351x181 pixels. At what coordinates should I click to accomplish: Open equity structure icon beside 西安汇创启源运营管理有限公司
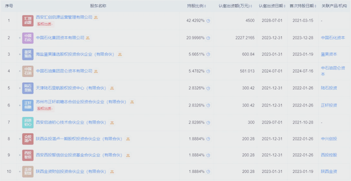[96, 18]
